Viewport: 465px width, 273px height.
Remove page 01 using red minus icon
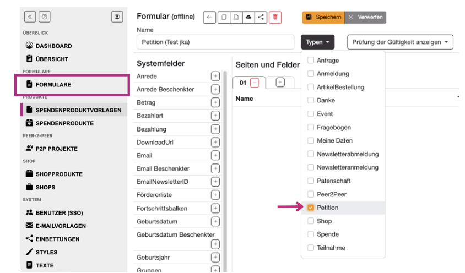point(255,83)
